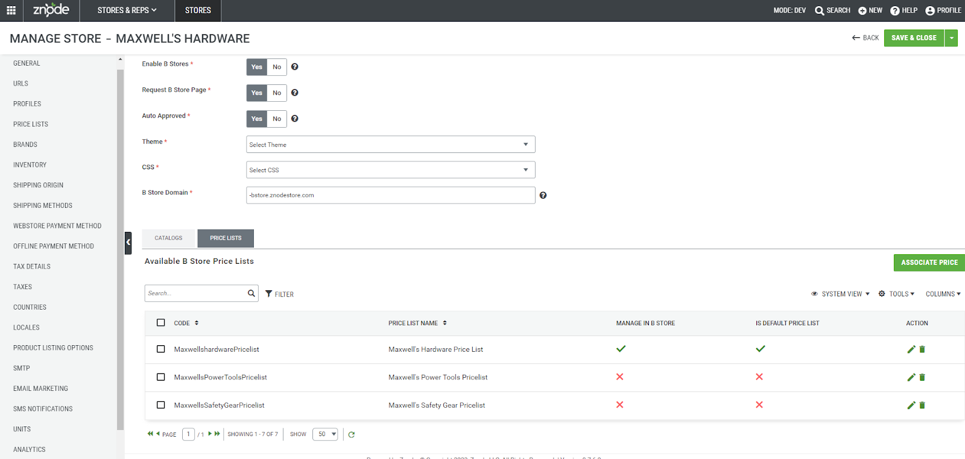This screenshot has height=459, width=965.
Task: Set Request B Store Page to No
Action: 277,93
